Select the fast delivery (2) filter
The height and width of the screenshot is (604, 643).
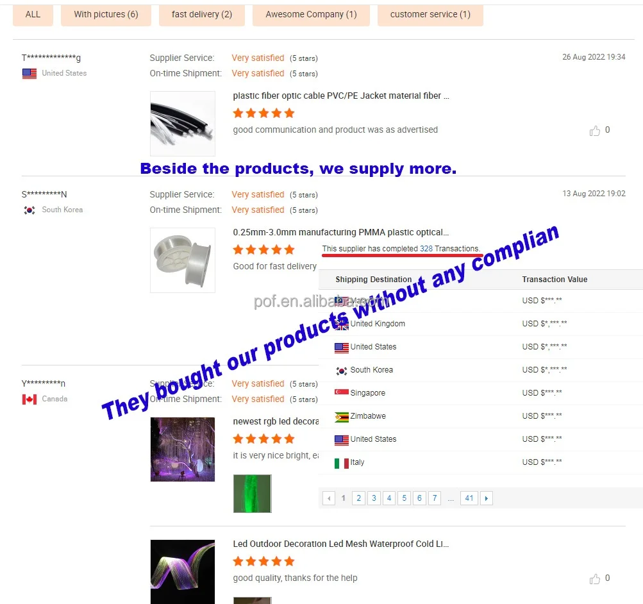[x=202, y=15]
